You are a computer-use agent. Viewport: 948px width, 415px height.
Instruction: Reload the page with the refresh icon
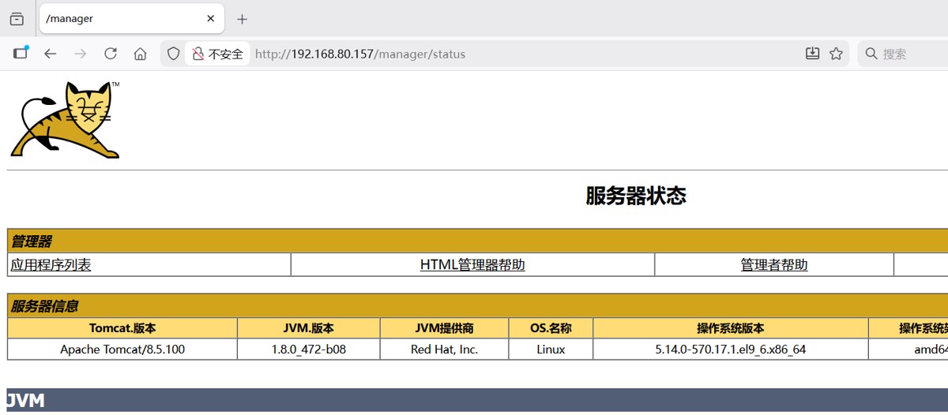tap(111, 54)
